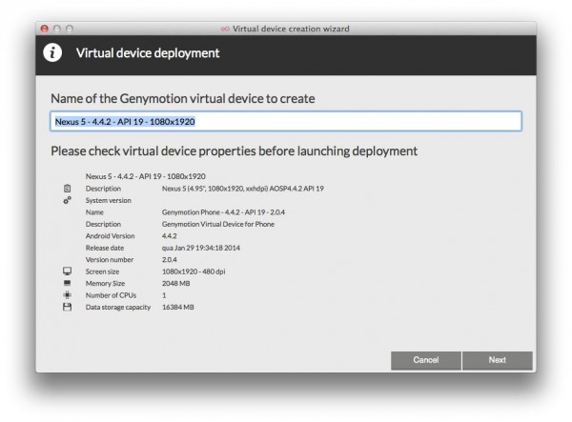
Task: Click the System version gears icon
Action: click(67, 200)
